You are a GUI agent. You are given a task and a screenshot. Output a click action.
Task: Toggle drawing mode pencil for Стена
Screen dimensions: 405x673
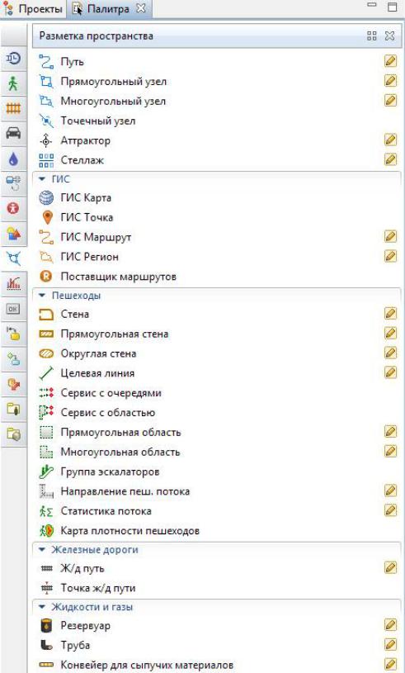(x=390, y=314)
